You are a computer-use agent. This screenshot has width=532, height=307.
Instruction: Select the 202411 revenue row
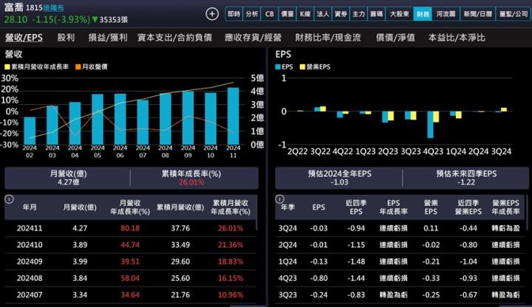[130, 228]
